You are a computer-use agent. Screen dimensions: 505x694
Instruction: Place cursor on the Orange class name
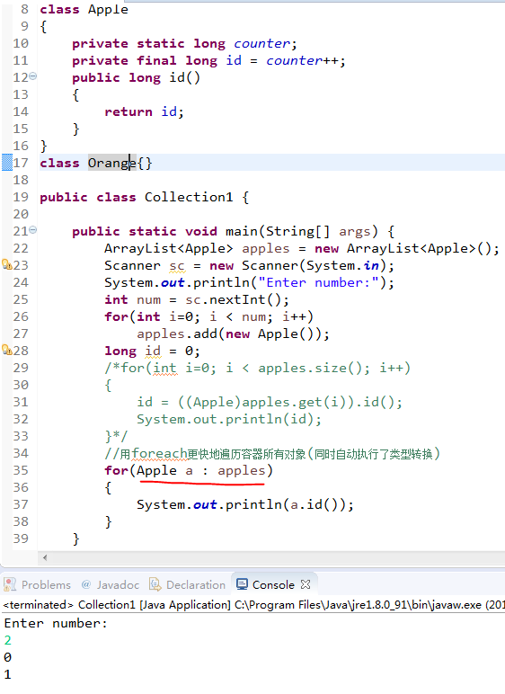(112, 163)
